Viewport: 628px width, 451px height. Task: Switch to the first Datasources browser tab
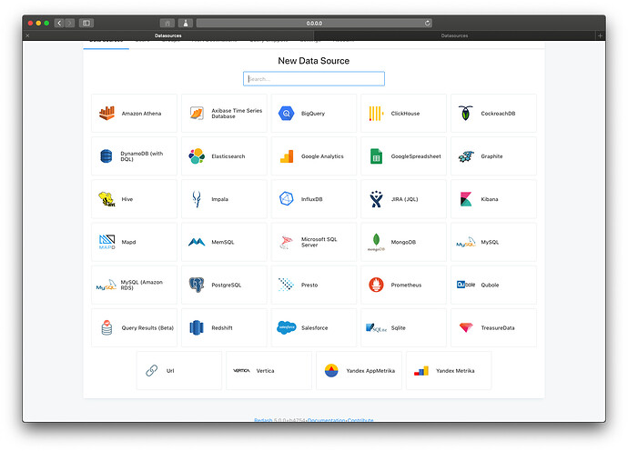coord(167,35)
